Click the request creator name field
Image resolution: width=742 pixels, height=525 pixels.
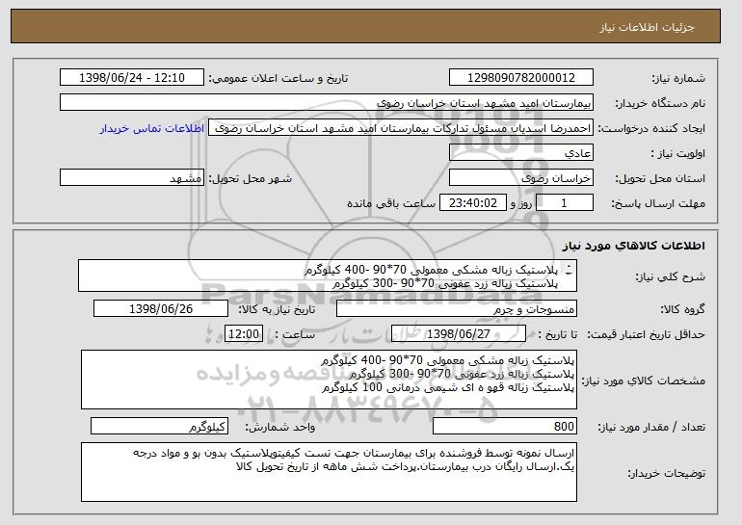coord(401,128)
